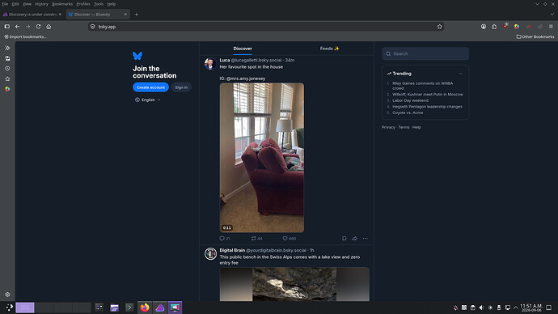
Task: Open the browser application hamburger menu
Action: [x=551, y=27]
